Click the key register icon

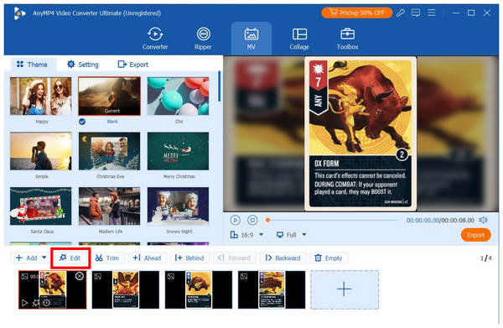point(401,13)
